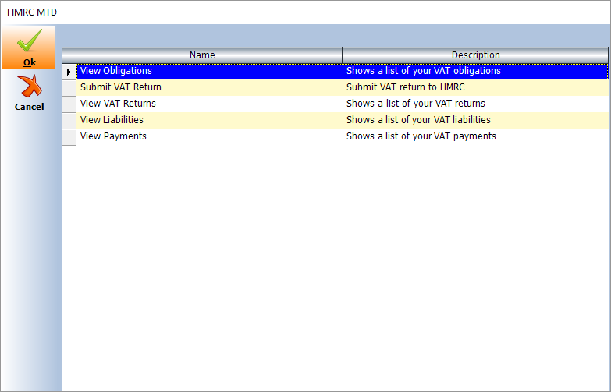
Task: Click 'Shows a list of your VAT payments'
Action: click(421, 136)
